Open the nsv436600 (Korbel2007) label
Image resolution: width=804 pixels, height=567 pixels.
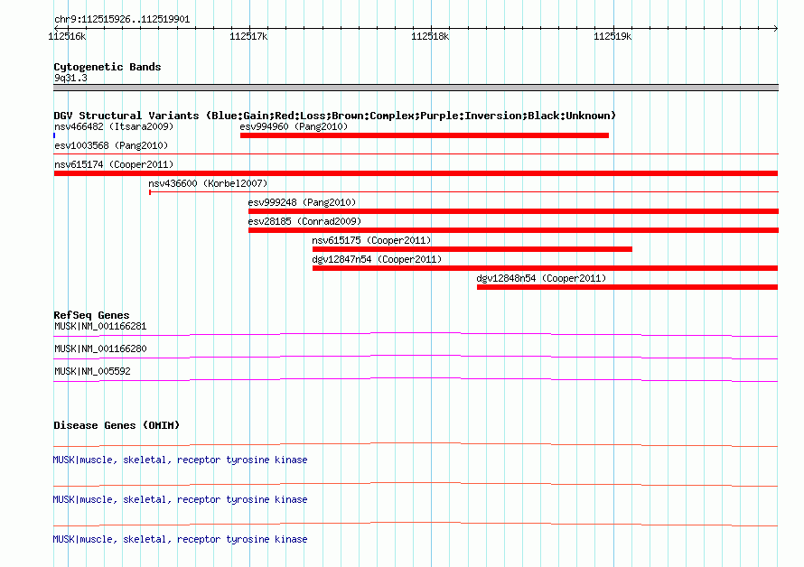coord(208,183)
